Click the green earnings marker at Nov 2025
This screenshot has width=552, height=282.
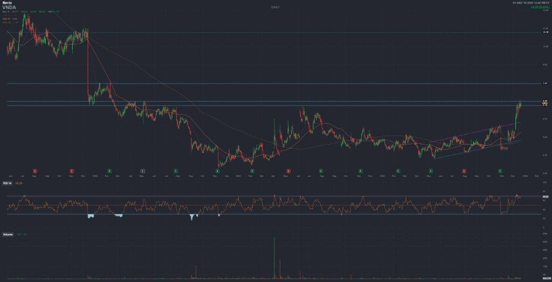coord(500,170)
